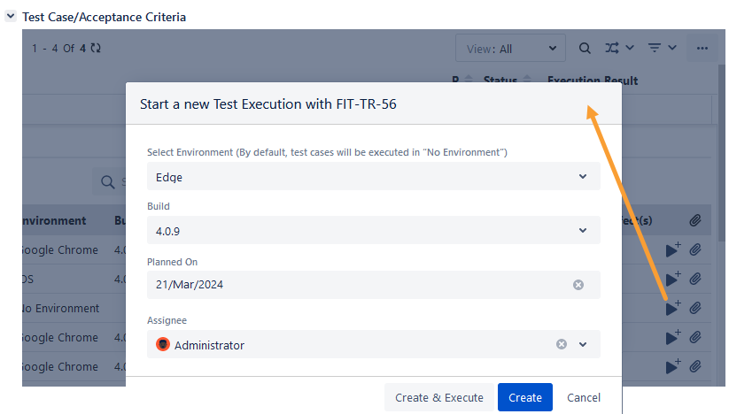Click the vertical scrollbar on right edge

pos(721,153)
